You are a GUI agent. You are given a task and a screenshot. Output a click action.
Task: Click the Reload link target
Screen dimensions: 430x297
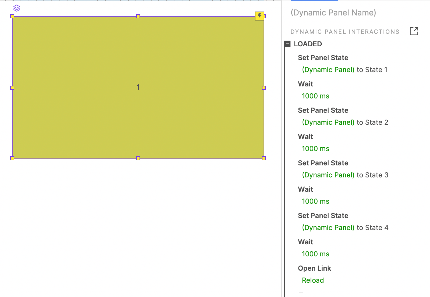(313, 280)
